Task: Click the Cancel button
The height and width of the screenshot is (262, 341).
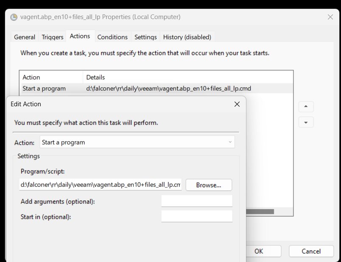Action: click(311, 251)
